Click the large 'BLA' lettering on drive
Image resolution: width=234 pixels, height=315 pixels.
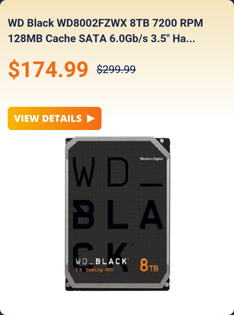[x=117, y=214]
